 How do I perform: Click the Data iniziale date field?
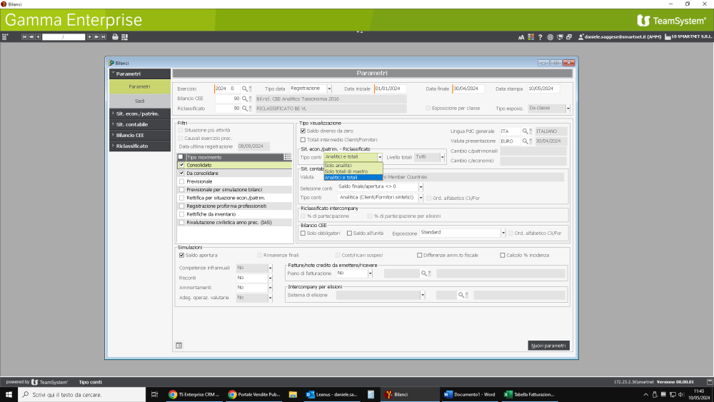390,89
